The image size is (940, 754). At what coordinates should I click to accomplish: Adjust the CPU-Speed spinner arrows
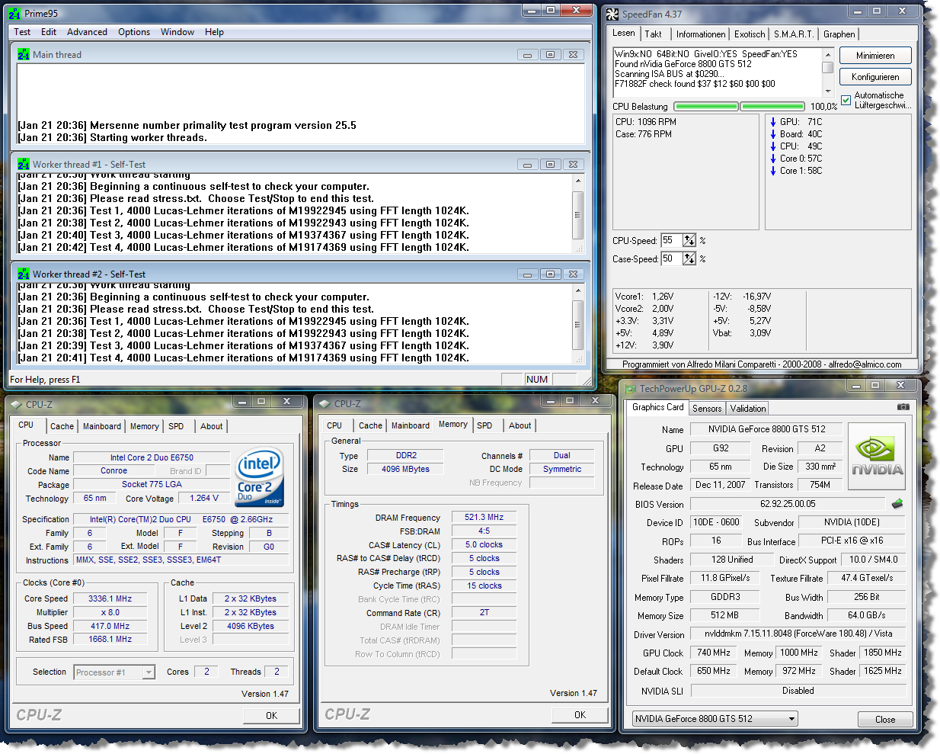point(689,240)
